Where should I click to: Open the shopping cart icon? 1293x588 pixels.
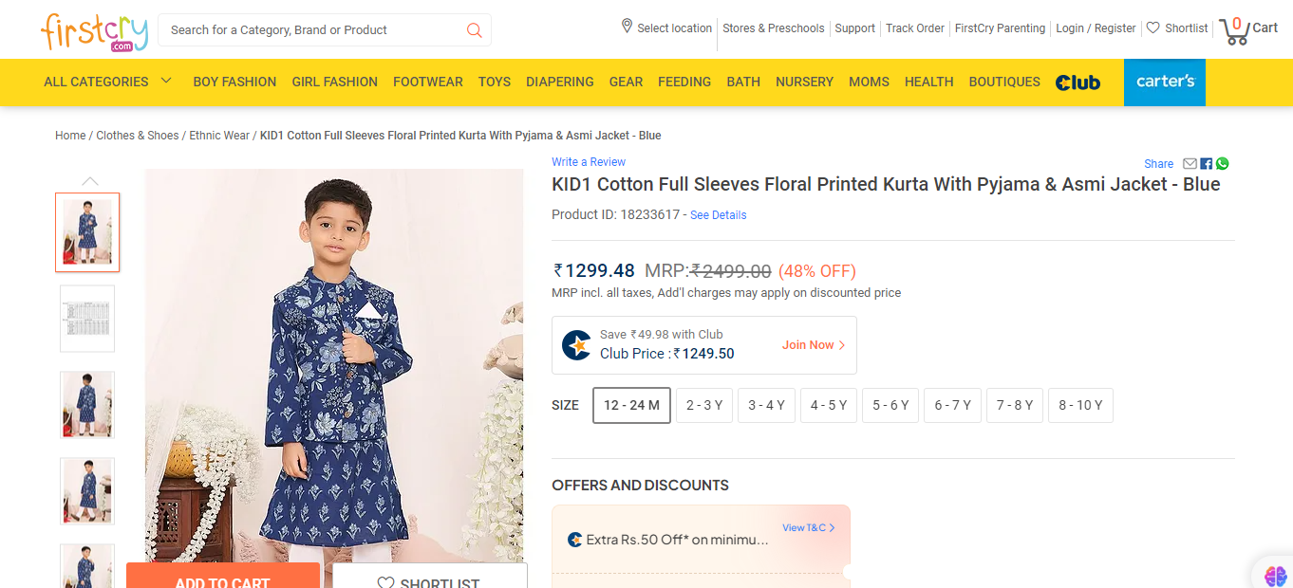(1235, 31)
